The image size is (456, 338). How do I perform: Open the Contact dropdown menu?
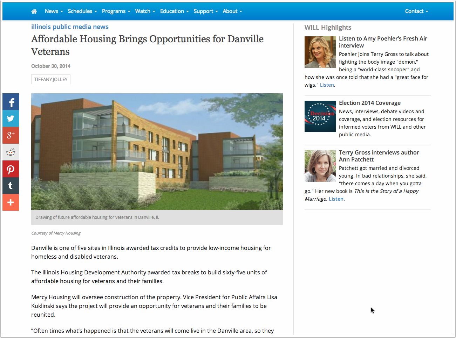coord(417,11)
